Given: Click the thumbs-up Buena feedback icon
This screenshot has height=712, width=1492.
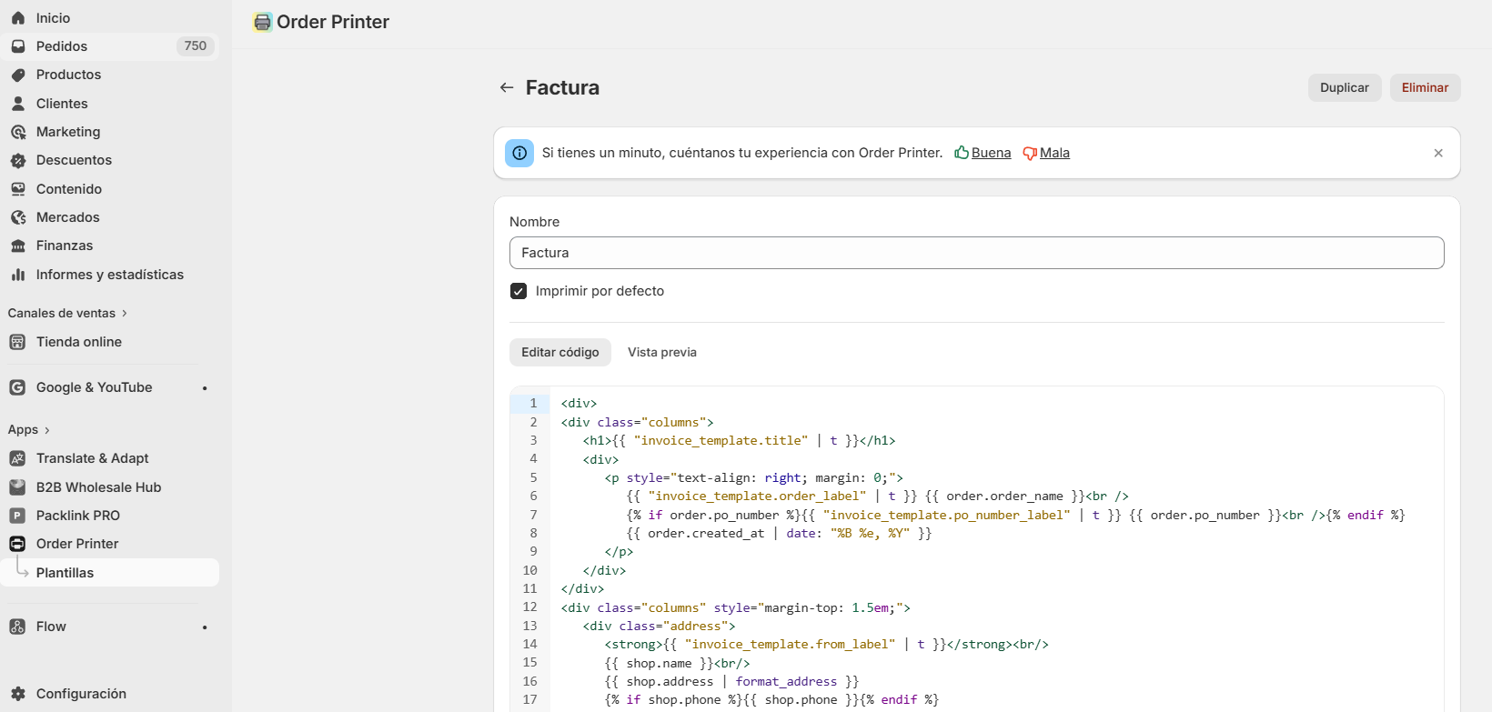Looking at the screenshot, I should pos(961,153).
